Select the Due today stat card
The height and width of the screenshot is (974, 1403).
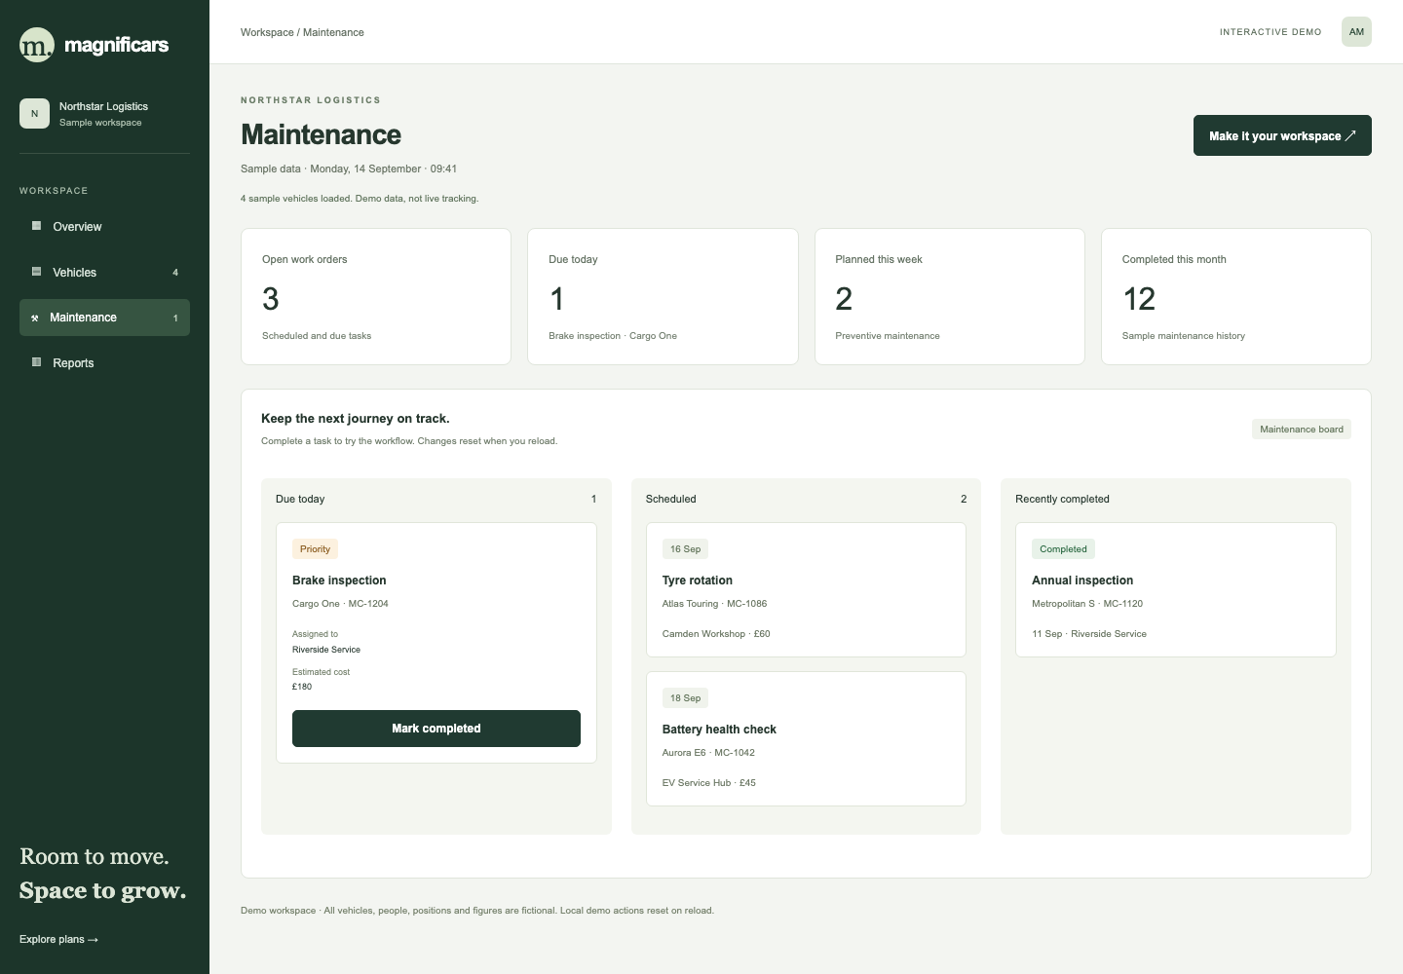pos(663,296)
